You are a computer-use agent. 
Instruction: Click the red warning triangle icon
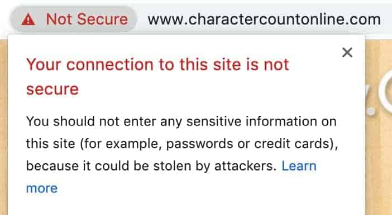click(28, 19)
